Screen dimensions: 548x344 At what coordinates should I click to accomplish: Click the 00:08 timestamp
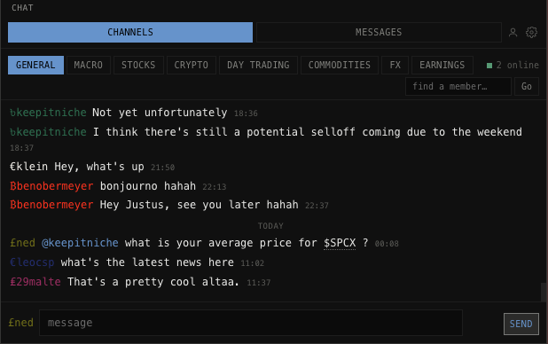(x=387, y=244)
